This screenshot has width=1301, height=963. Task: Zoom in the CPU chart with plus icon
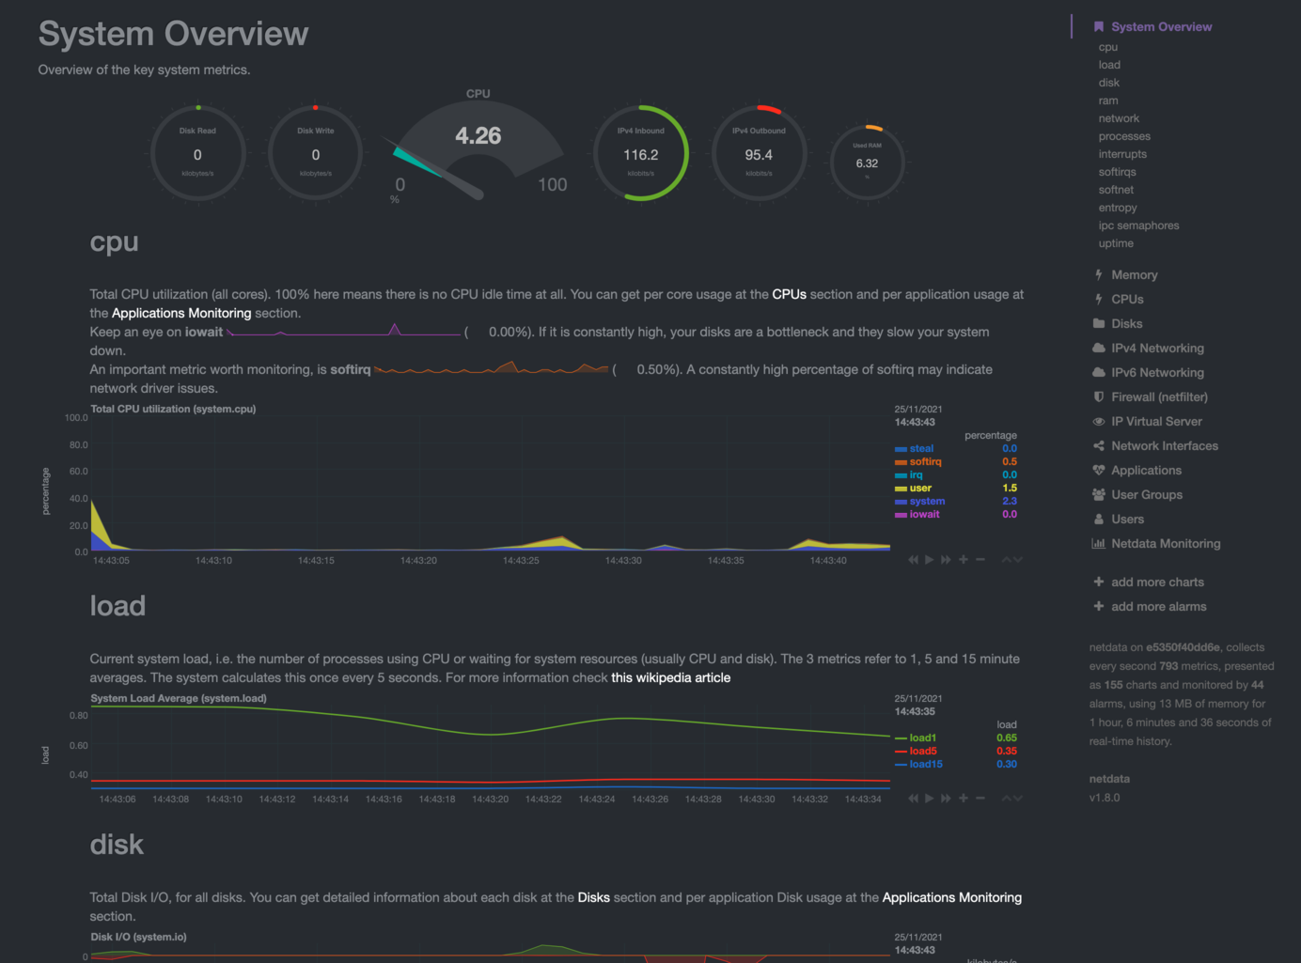[x=963, y=560]
